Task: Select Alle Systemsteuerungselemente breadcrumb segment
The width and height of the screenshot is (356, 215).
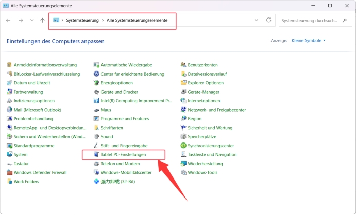Action: (137, 21)
